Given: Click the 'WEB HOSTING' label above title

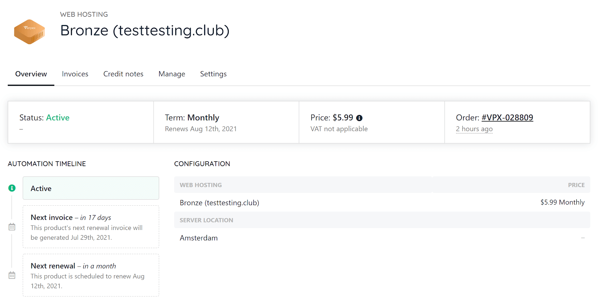Looking at the screenshot, I should (84, 15).
